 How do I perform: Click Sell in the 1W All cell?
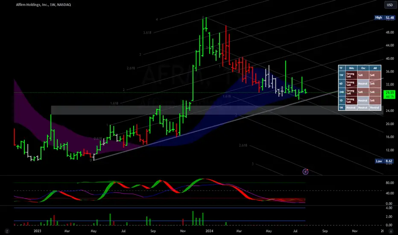pos(375,75)
